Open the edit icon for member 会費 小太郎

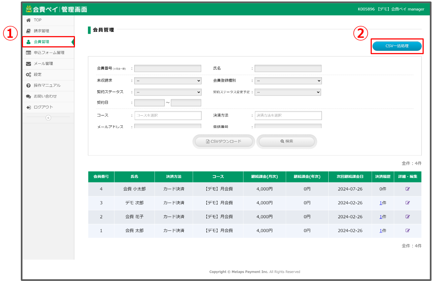[x=407, y=189]
